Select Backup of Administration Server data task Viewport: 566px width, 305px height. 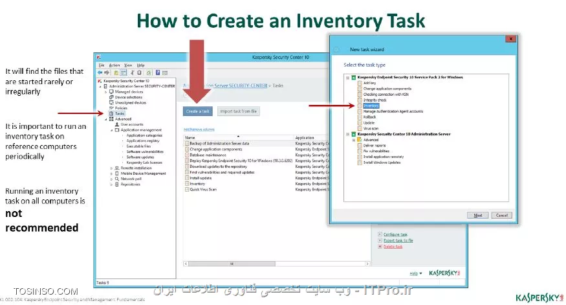coord(219,144)
